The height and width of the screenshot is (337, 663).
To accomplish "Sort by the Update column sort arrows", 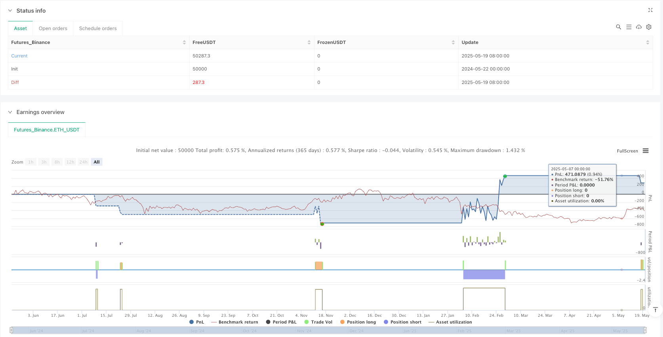I will click(x=648, y=42).
